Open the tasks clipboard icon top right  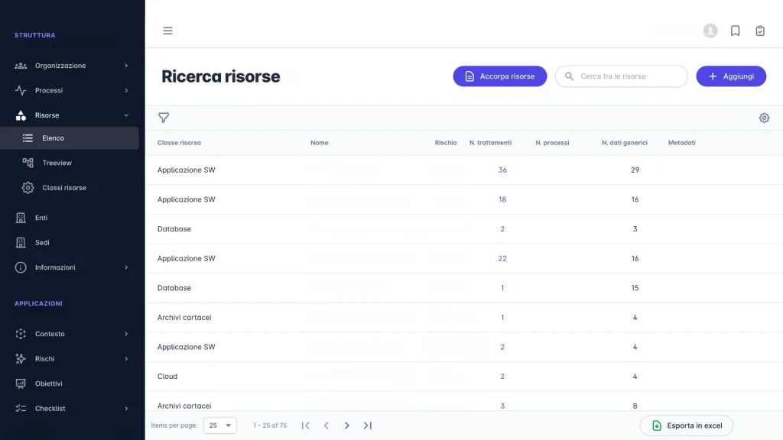(759, 31)
